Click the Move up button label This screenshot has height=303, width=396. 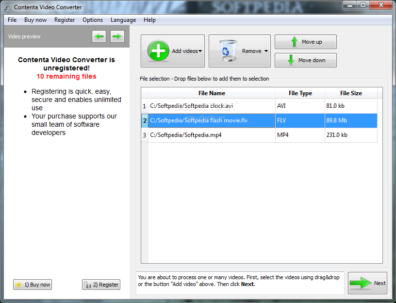click(x=312, y=42)
